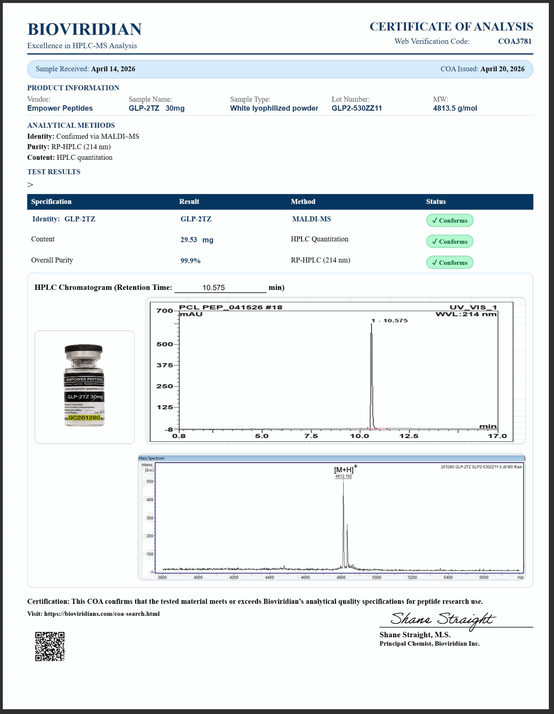Click the Specification column header
This screenshot has height=714, width=554.
click(x=51, y=202)
